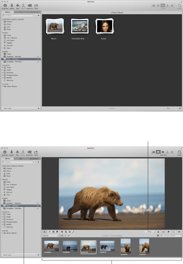Click Inspector in the Split View window toolbar
183x264 pixels.
[x=5, y=153]
